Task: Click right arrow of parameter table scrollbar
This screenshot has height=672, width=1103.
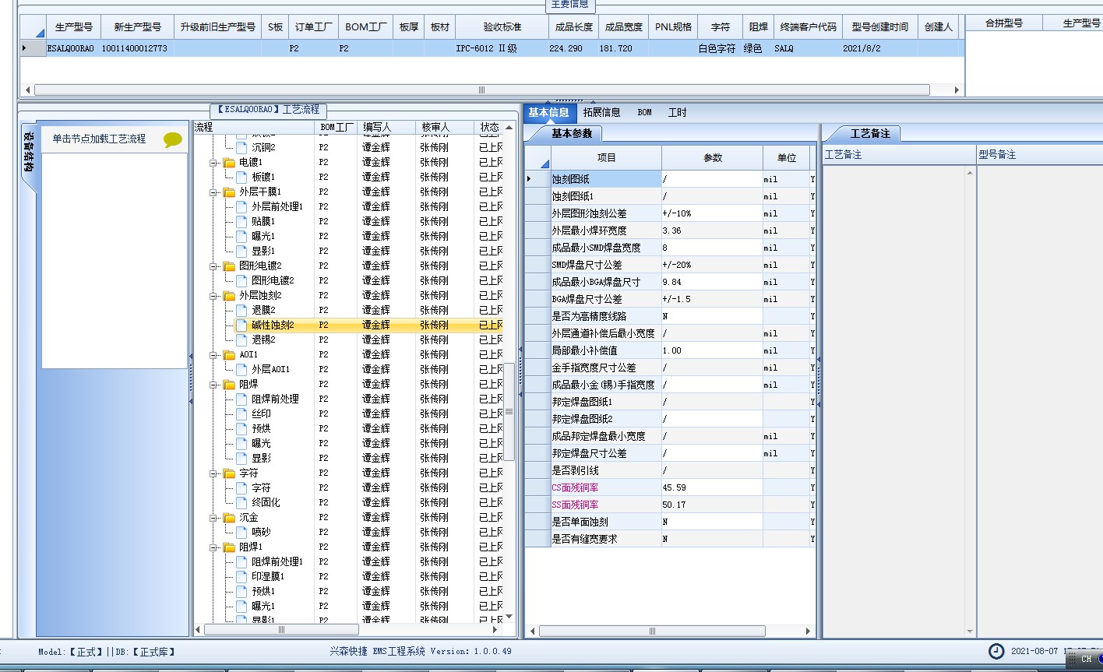Action: [x=809, y=631]
